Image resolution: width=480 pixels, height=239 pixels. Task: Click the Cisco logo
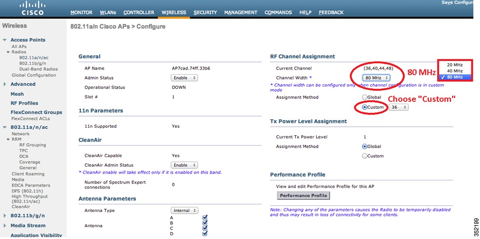(32, 8)
